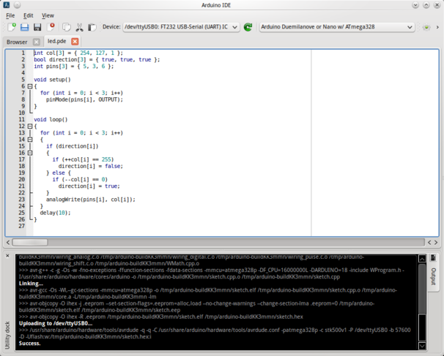Screen dimensions: 444x356
Task: Click 'Uploading to /dev/ttyUSB0...' output line
Action: [x=56, y=323]
